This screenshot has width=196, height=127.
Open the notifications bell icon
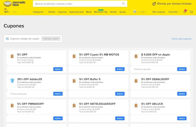tap(185, 12)
